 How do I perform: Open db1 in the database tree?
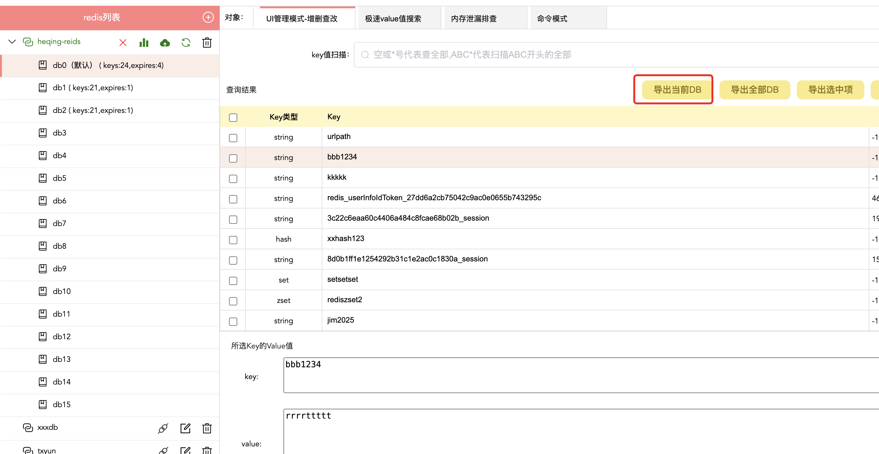92,88
